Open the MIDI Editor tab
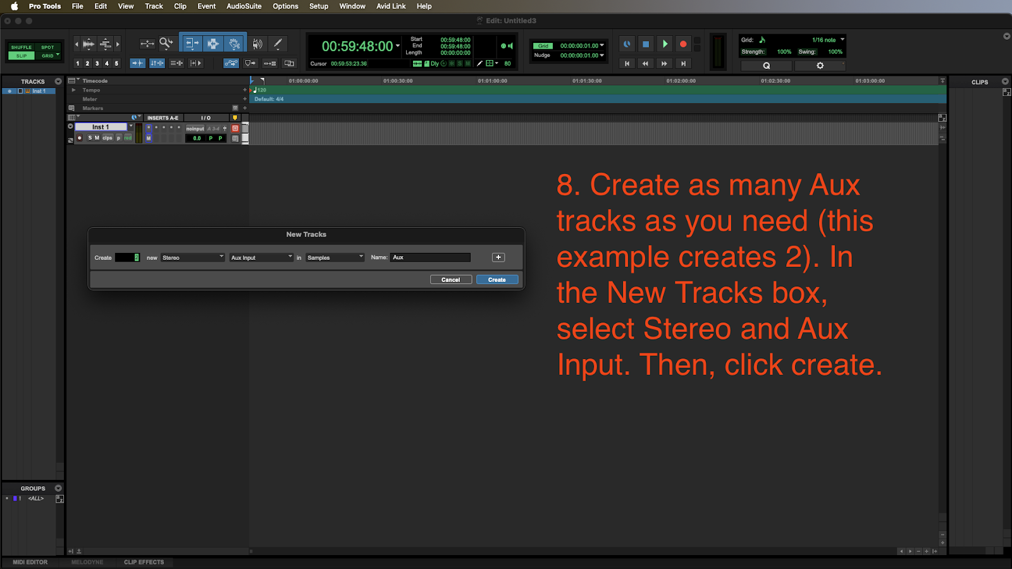 pyautogui.click(x=30, y=562)
